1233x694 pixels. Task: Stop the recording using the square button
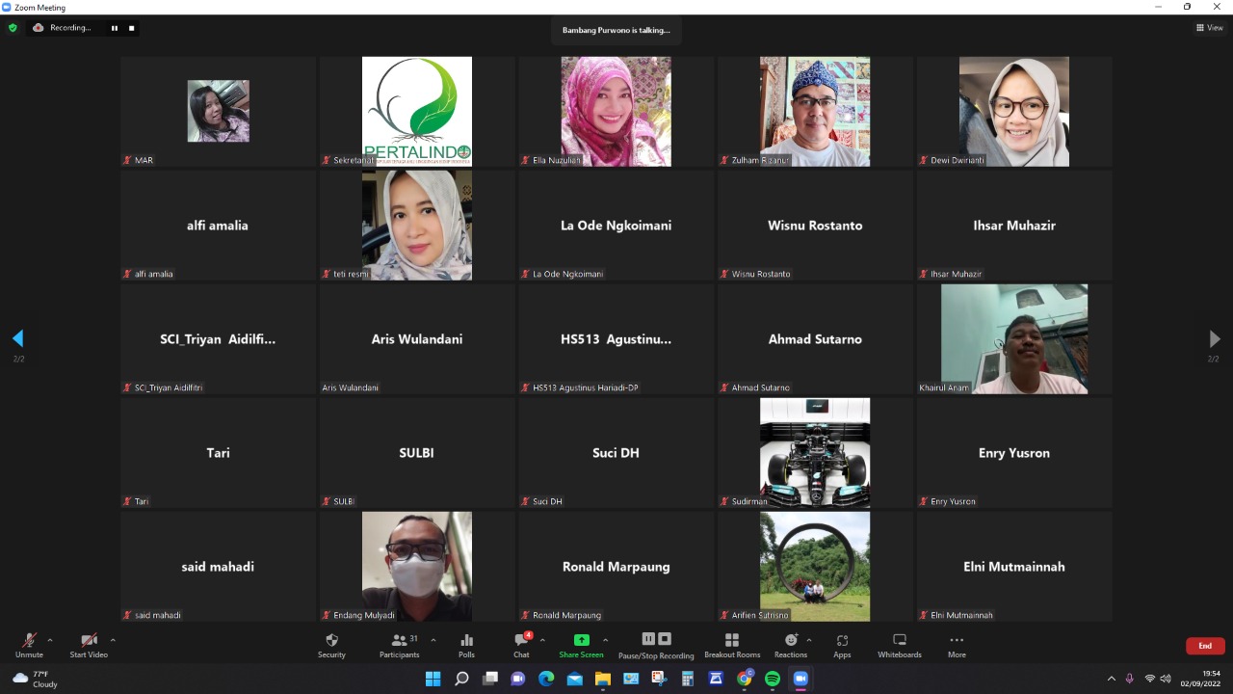(x=132, y=28)
